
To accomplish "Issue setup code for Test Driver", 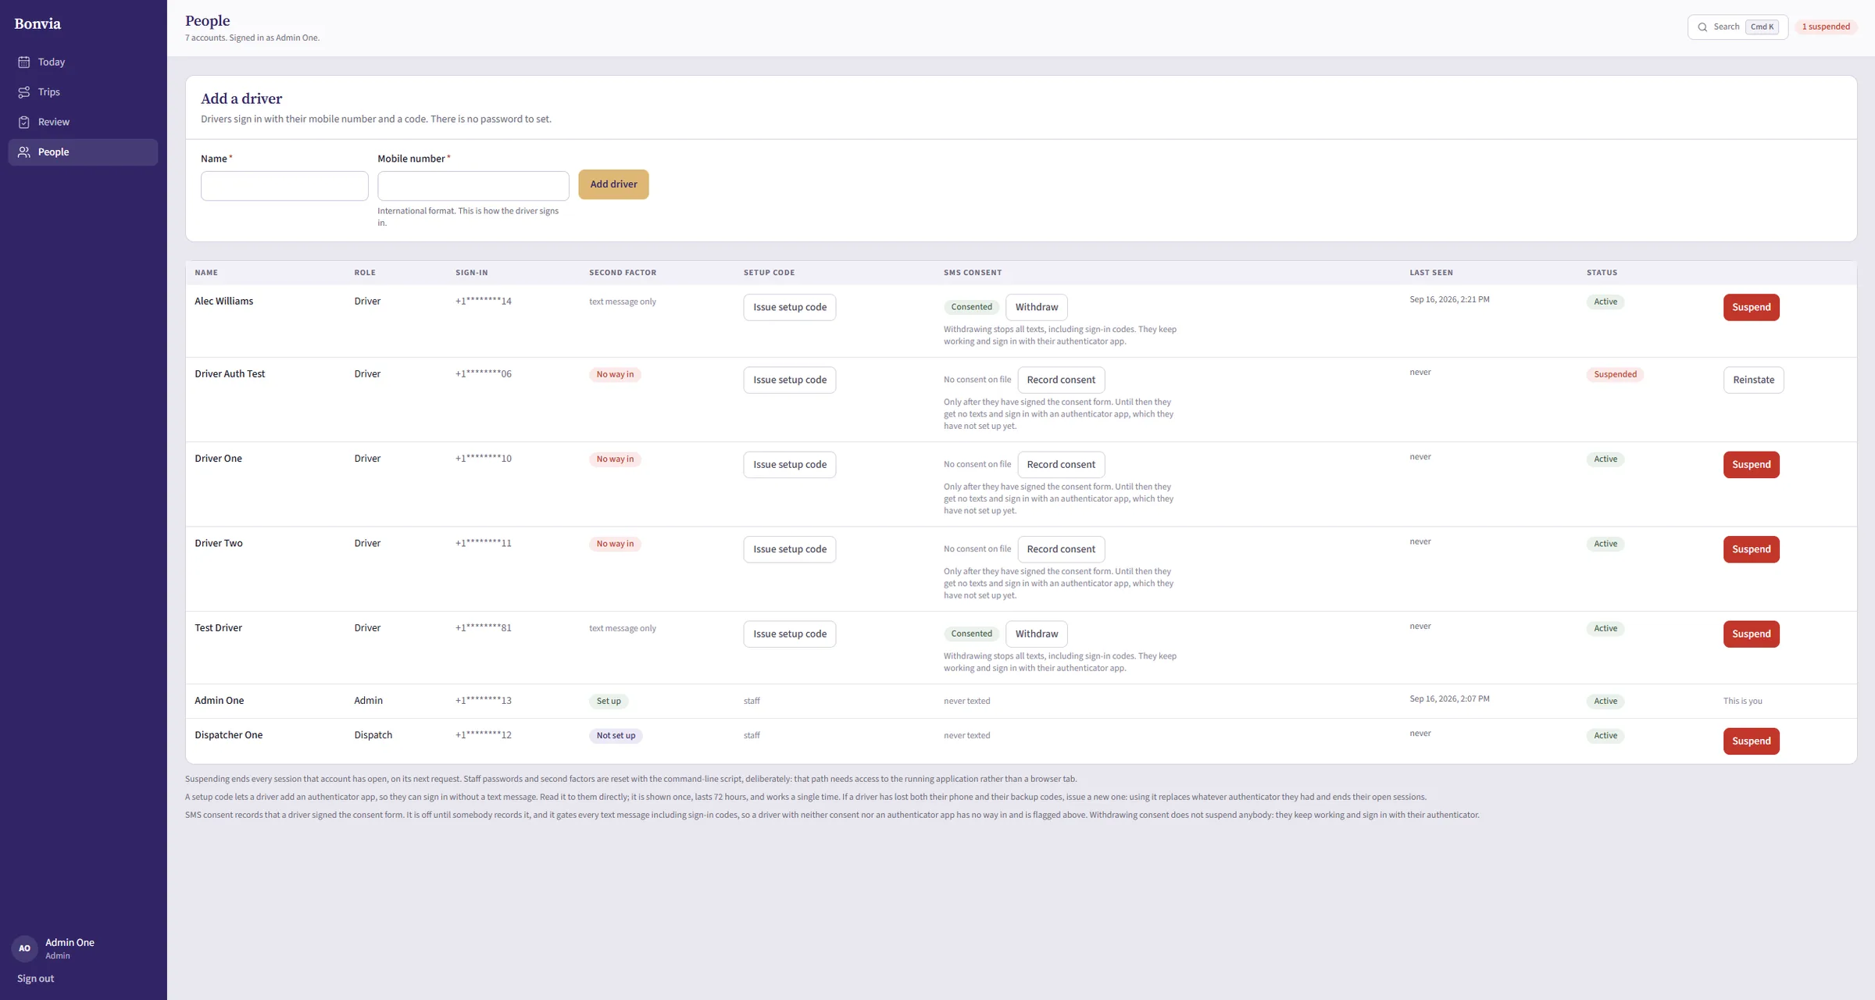I will point(789,634).
